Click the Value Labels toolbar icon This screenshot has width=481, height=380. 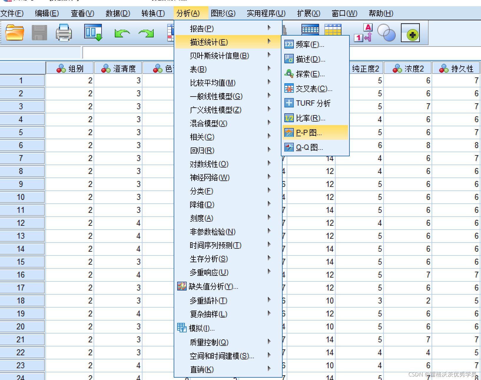coord(363,33)
